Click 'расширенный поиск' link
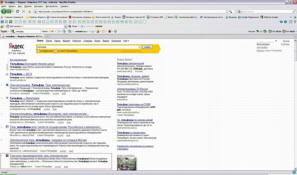This screenshot has height=175, width=297. 131,51
